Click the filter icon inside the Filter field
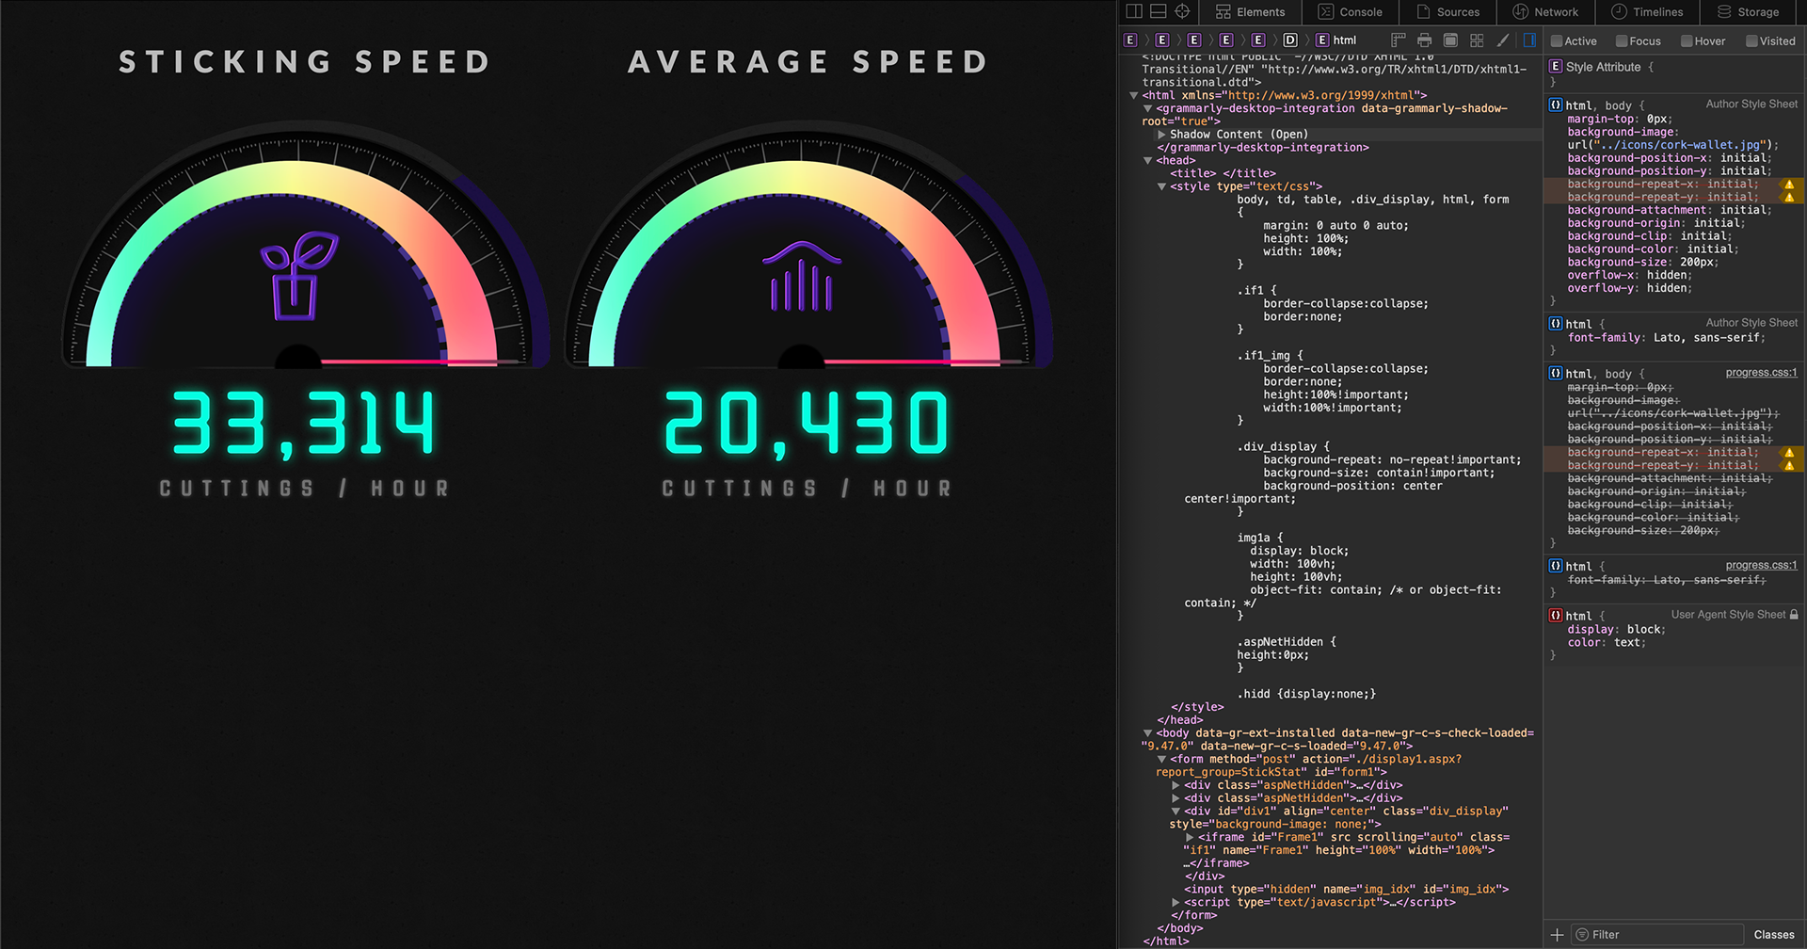The image size is (1807, 949). click(x=1582, y=935)
